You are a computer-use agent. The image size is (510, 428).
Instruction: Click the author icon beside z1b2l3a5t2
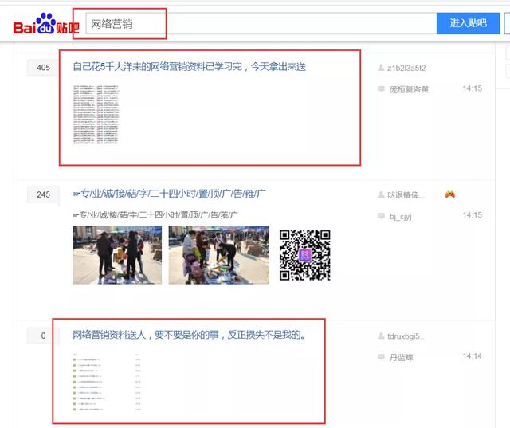[381, 69]
